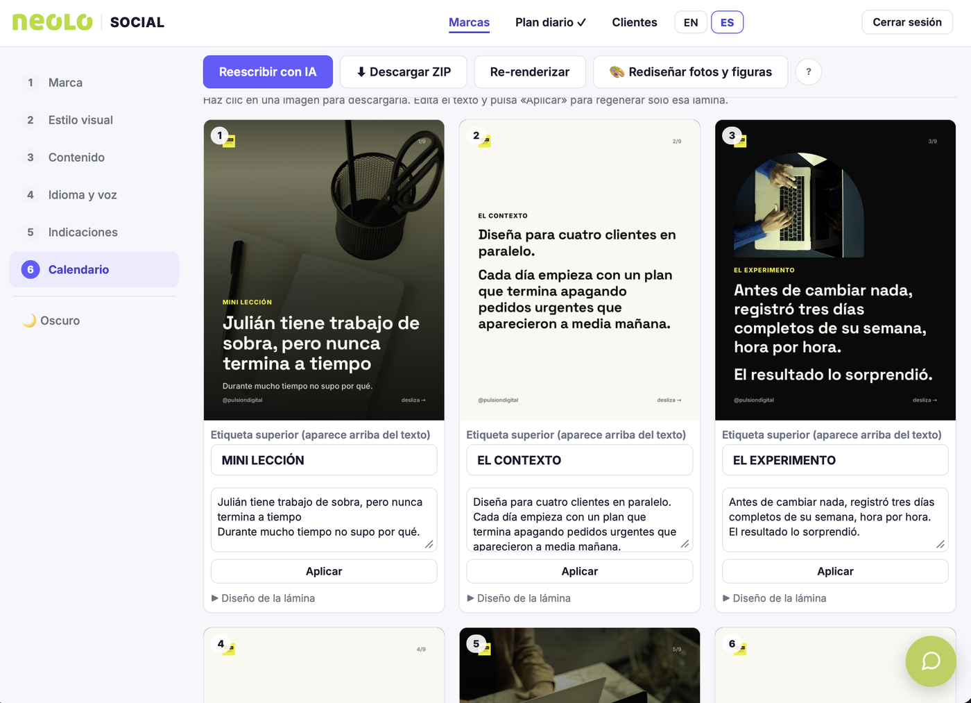
Task: Apply changes to the EL EXPERIMENTO slide
Action: pyautogui.click(x=835, y=571)
